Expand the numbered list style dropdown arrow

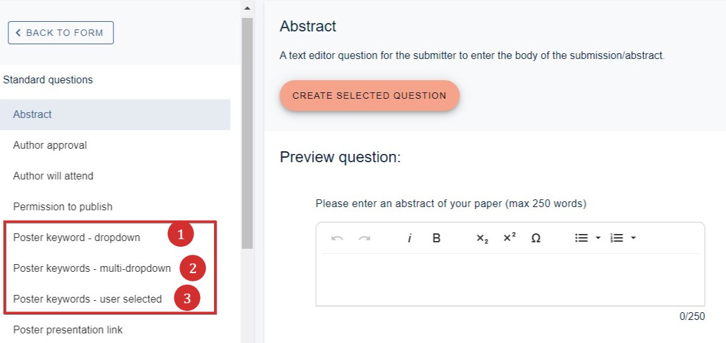tap(633, 238)
